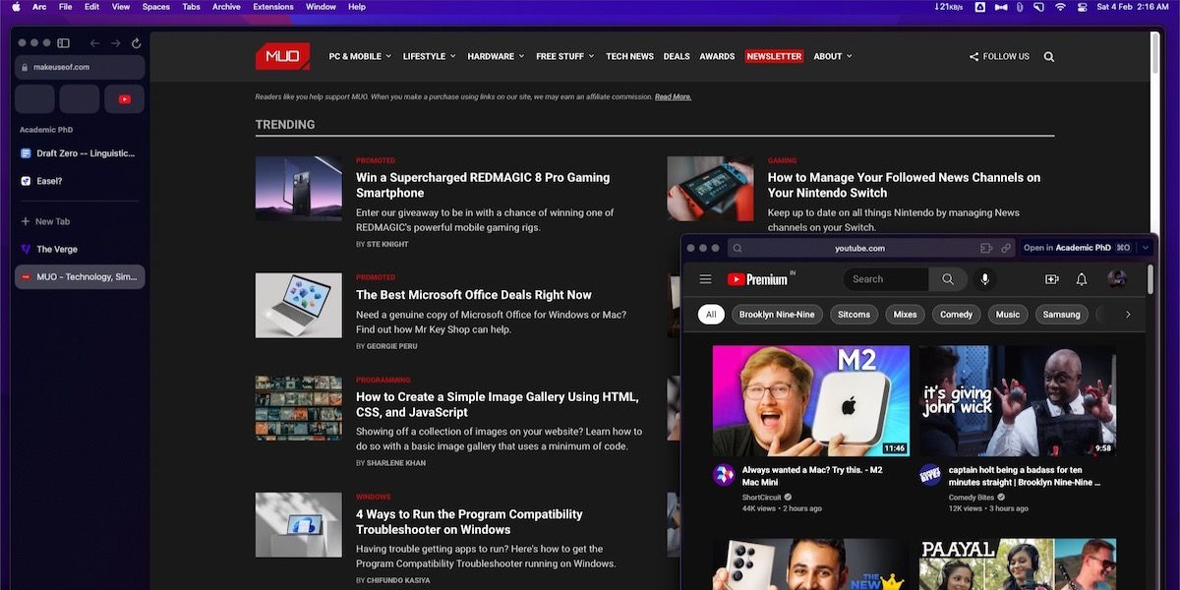The height and width of the screenshot is (590, 1180).
Task: Open the File menu
Action: click(x=66, y=7)
